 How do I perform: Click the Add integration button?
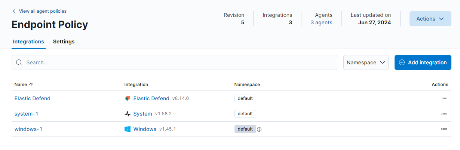pos(423,62)
